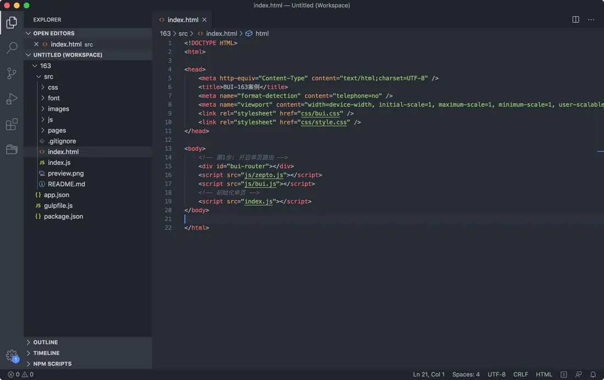Open more editor actions via ellipsis icon
This screenshot has height=380, width=604.
tap(591, 19)
